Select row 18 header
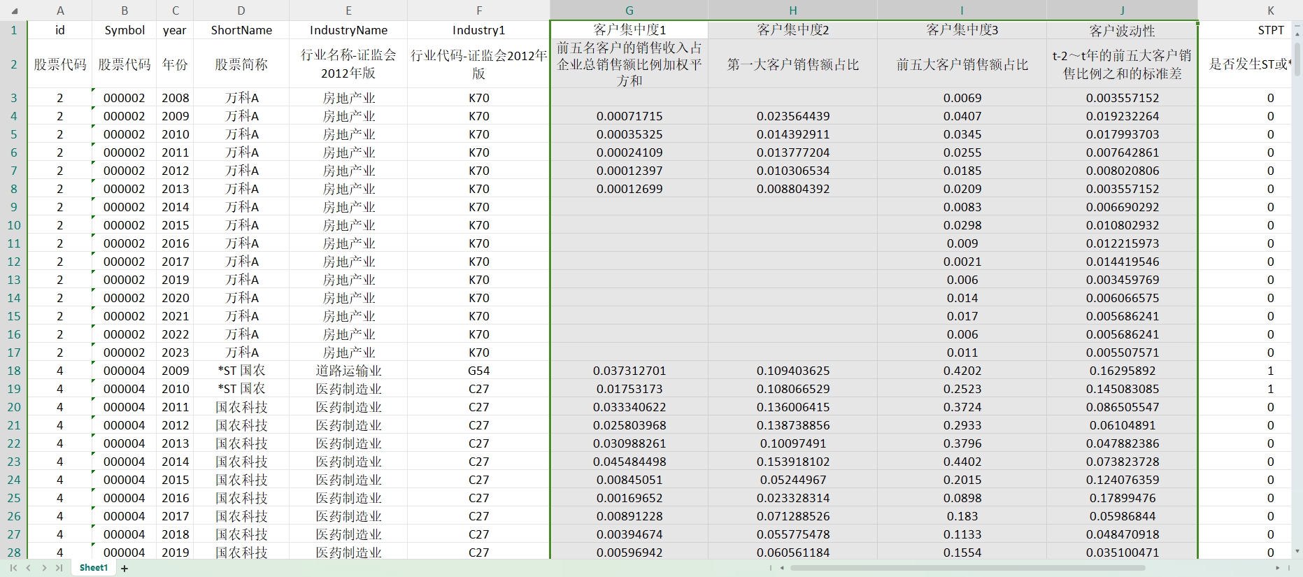 [14, 371]
